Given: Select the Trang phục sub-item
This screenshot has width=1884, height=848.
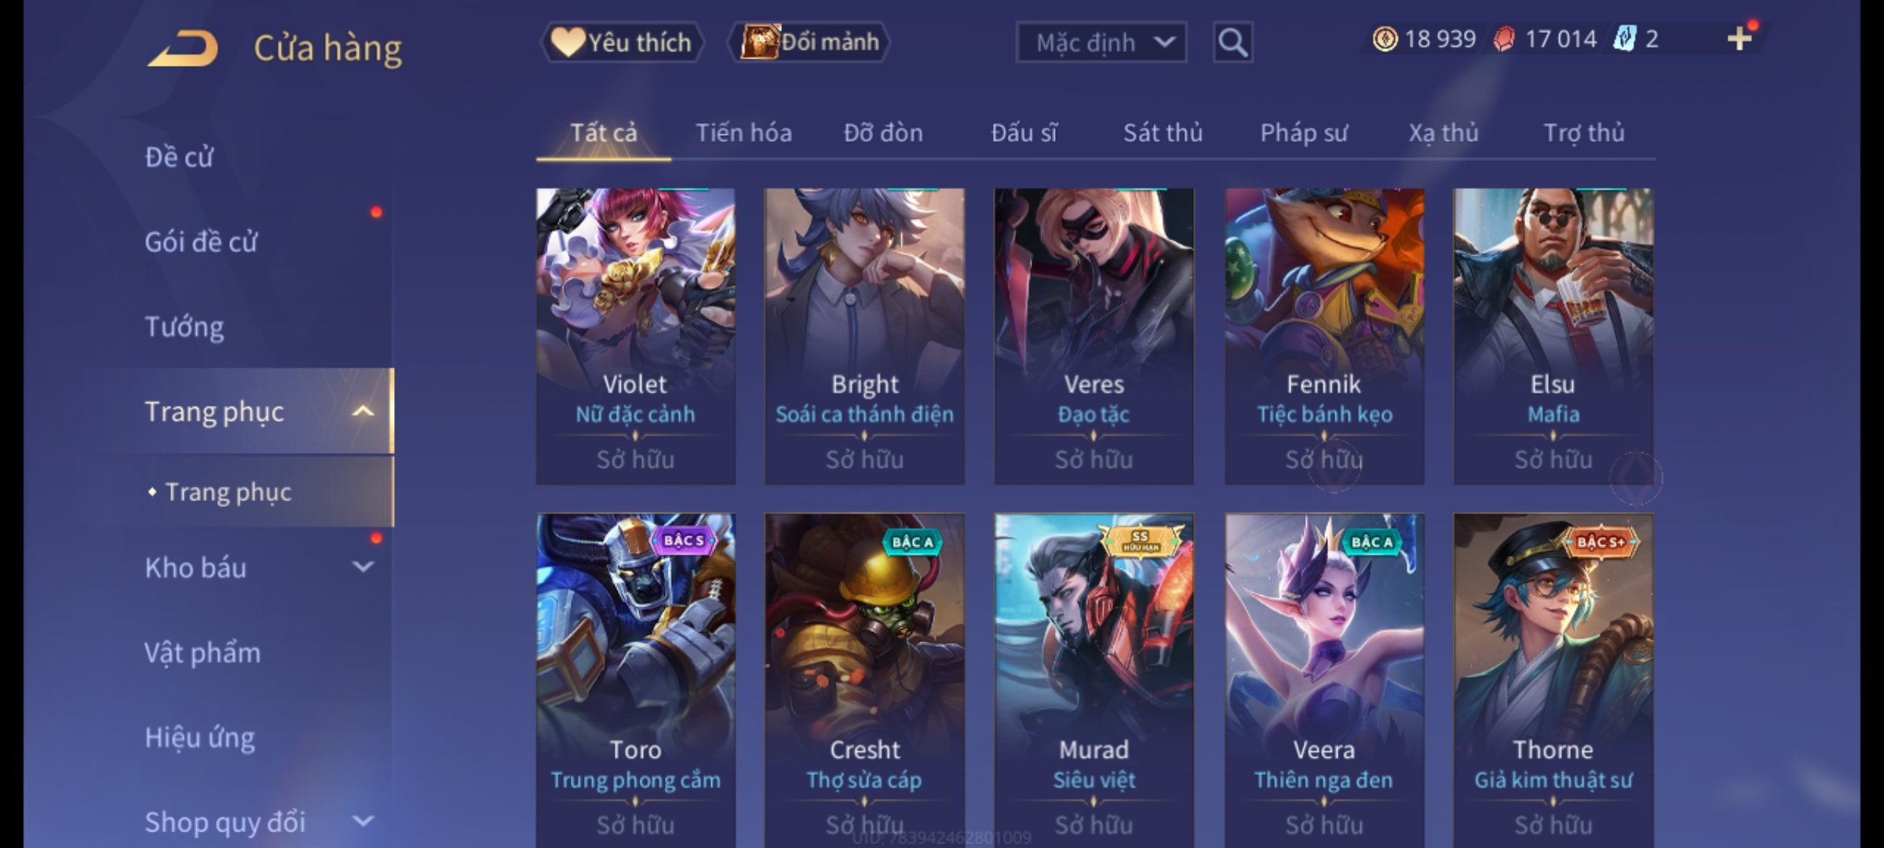Looking at the screenshot, I should point(228,492).
